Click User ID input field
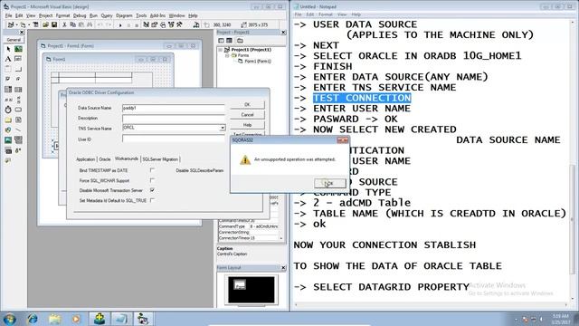Viewport: 579px width, 326px height. click(x=173, y=139)
